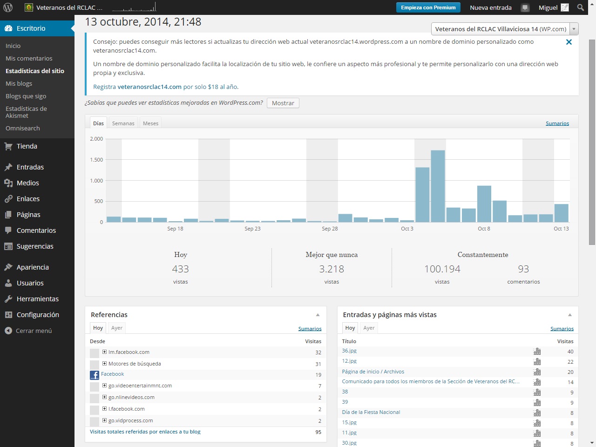Expand the lm.facebook.com referrer row
The image size is (596, 447).
tap(104, 352)
